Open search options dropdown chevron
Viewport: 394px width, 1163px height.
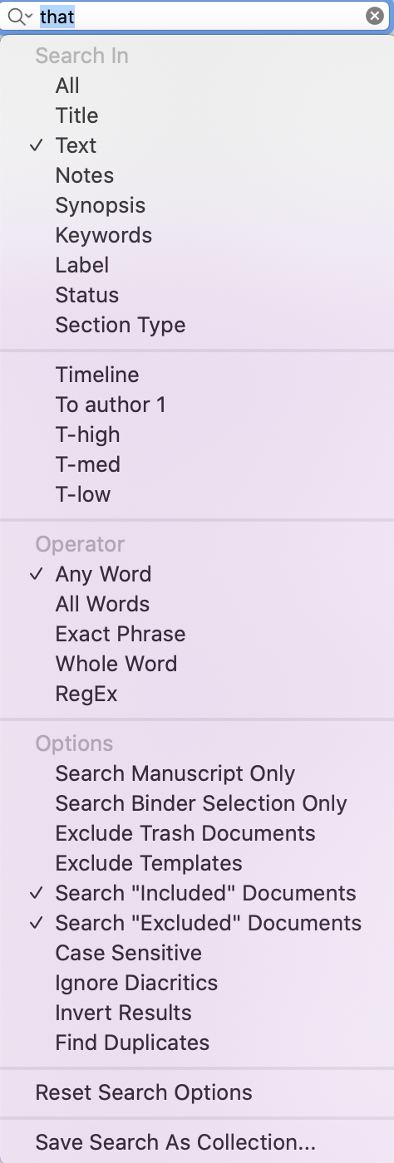[x=29, y=17]
